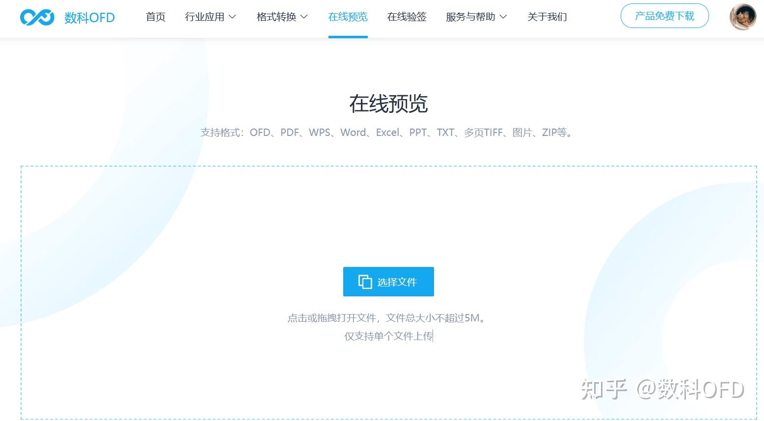The height and width of the screenshot is (421, 764).
Task: Expand the 格式转换 dropdown menu
Action: tap(276, 16)
